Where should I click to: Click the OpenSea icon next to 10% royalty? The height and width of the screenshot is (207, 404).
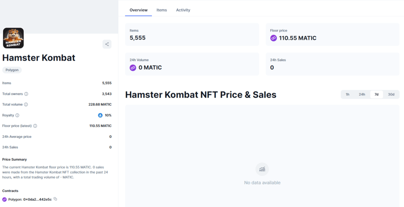(x=100, y=115)
